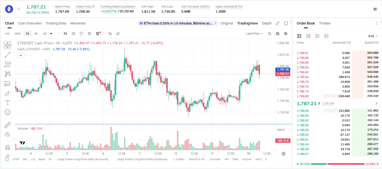
Task: Open the emoji sticker tool
Action: [8, 112]
